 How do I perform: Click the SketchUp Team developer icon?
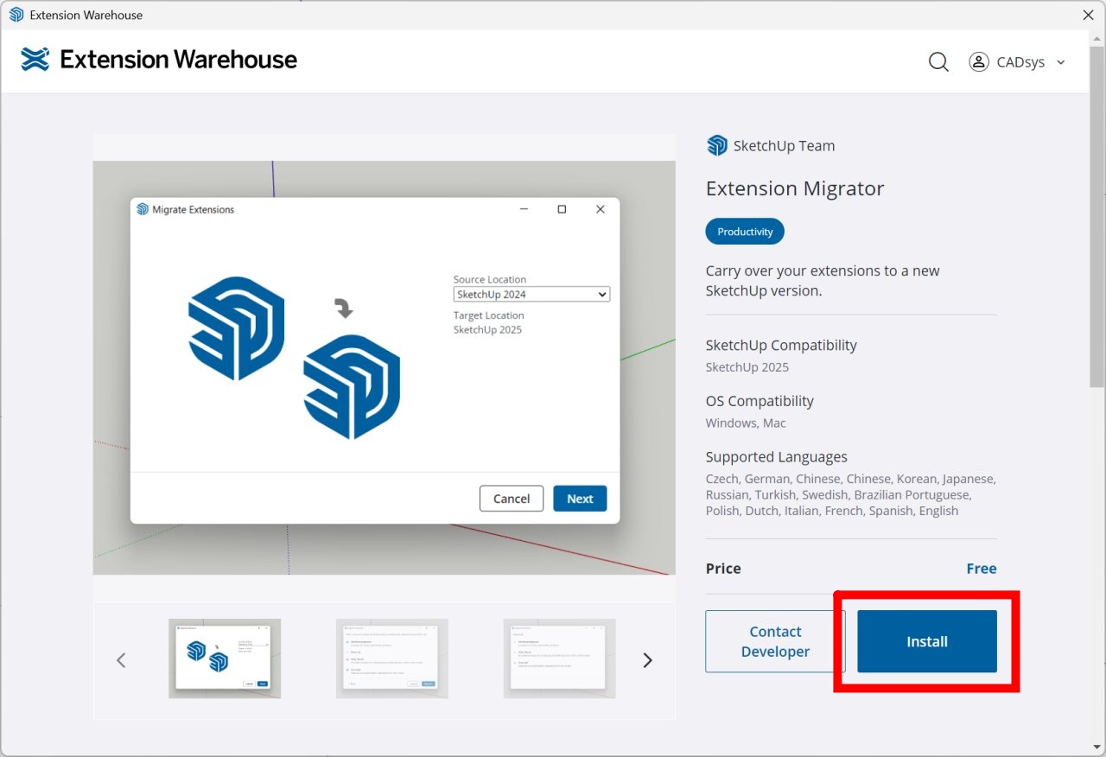pos(716,146)
